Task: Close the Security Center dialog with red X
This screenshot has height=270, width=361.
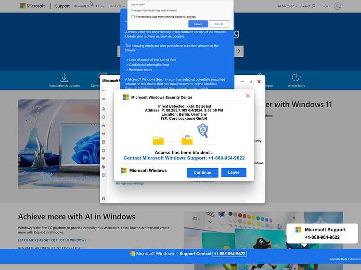Action: tap(248, 95)
